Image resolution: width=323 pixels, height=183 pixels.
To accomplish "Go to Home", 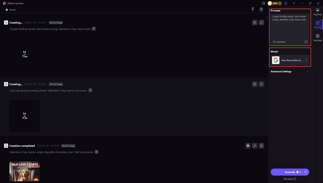I will [11, 10].
